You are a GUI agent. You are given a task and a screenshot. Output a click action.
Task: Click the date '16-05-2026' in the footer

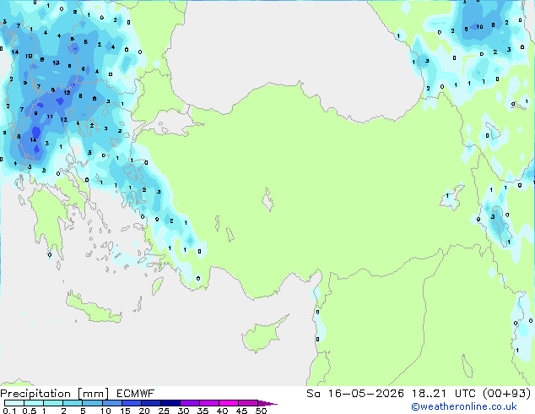[365, 394]
